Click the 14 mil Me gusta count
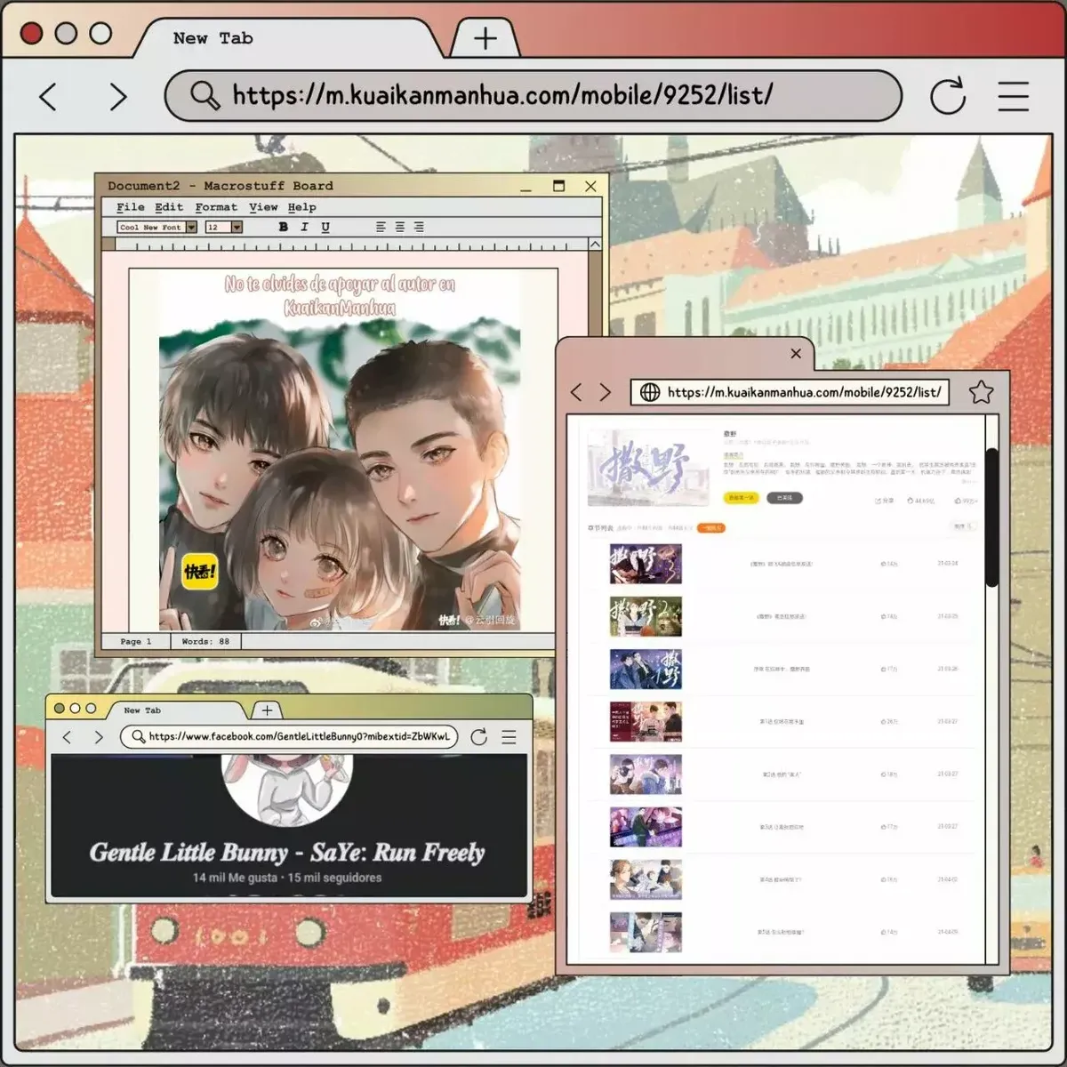The height and width of the screenshot is (1067, 1067). tap(235, 878)
